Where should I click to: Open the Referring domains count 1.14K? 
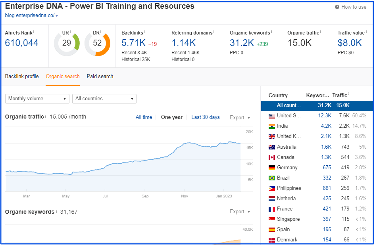coord(184,43)
